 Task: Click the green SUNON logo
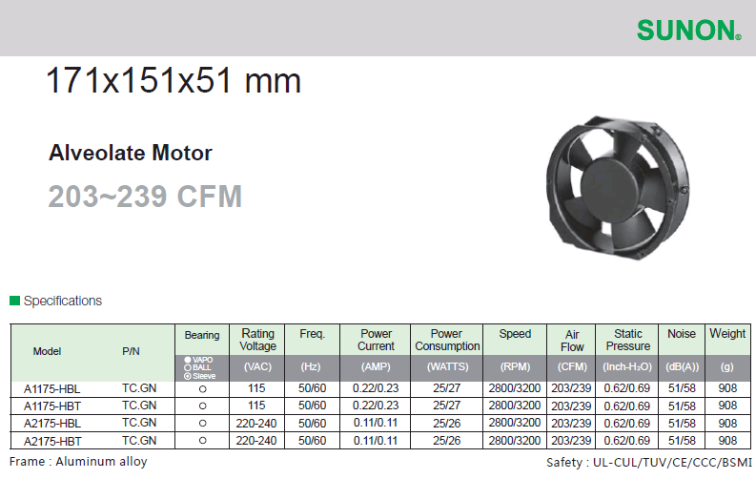click(689, 31)
